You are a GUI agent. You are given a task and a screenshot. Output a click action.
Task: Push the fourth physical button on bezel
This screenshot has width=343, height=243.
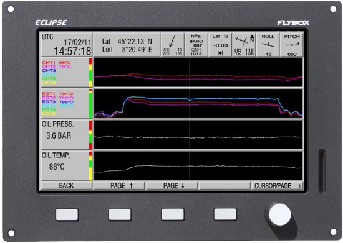point(225,214)
